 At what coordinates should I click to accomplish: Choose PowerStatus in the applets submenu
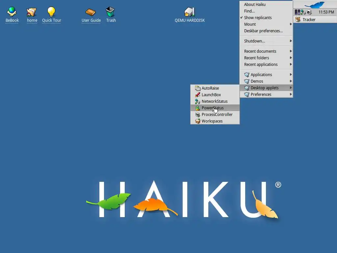215,108
